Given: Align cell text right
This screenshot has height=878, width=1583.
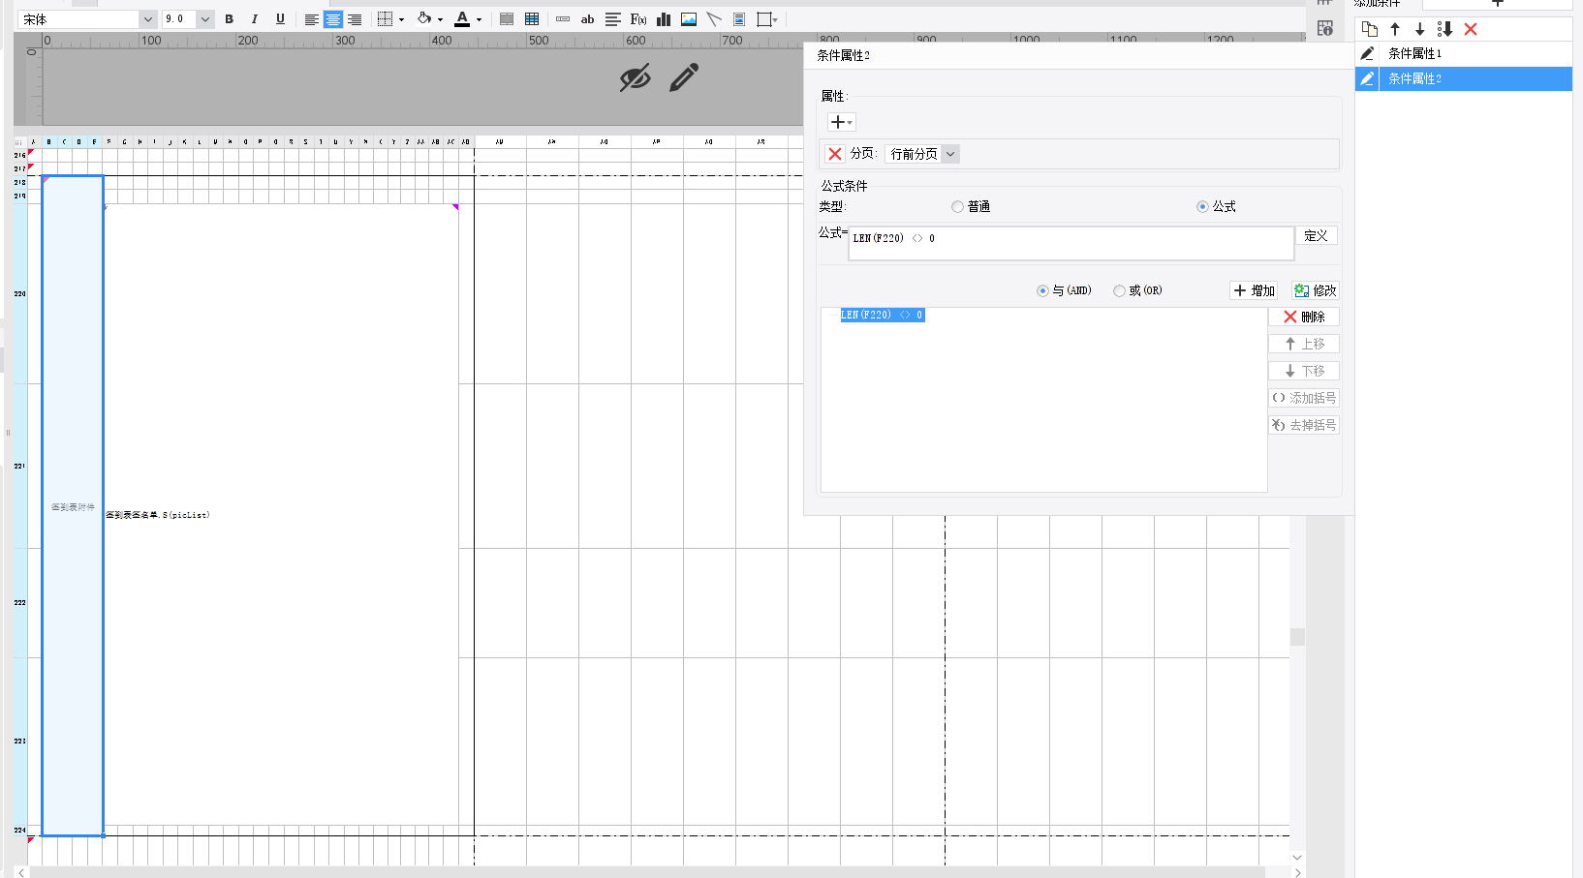Looking at the screenshot, I should click(x=355, y=19).
